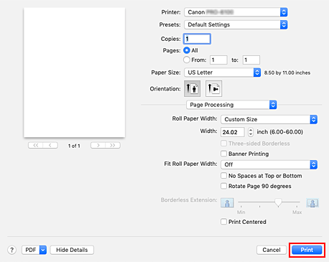Select landscape orientation icon
Screen dimensions: 329x262
pyautogui.click(x=213, y=88)
